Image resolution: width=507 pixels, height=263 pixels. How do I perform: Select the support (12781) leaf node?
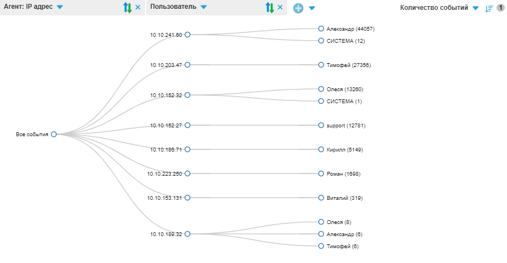pos(321,125)
